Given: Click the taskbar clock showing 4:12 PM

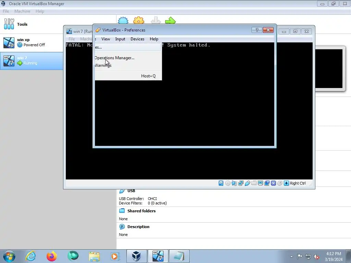Looking at the screenshot, I should click(x=334, y=256).
